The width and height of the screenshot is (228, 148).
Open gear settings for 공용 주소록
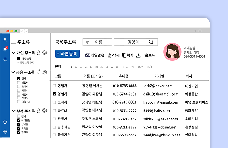[x=45, y=72]
